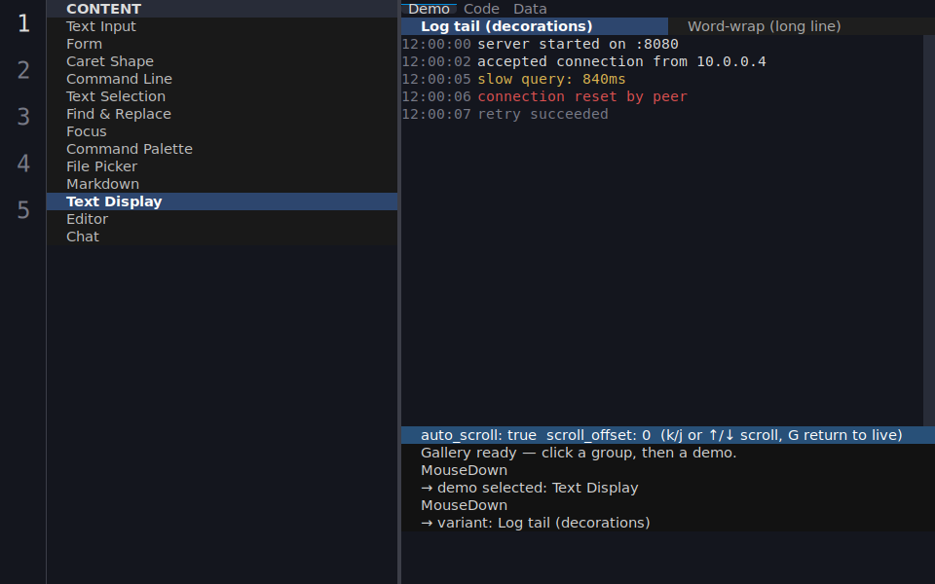Open the Find & Replace demo
Viewport: 935px width, 584px height.
coord(222,114)
